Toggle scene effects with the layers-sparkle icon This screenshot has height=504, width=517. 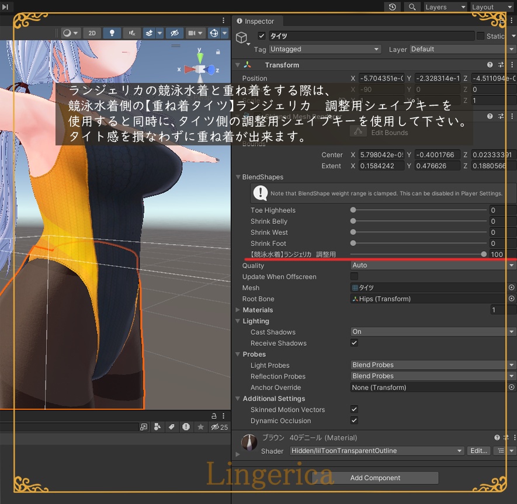[x=150, y=33]
